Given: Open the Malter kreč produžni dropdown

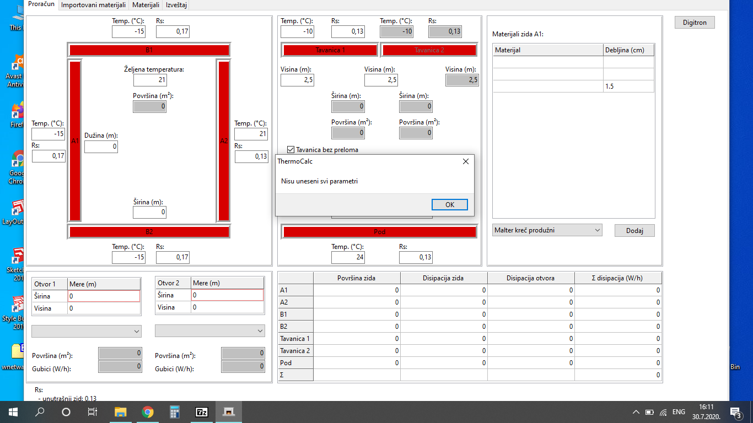Looking at the screenshot, I should click(547, 230).
